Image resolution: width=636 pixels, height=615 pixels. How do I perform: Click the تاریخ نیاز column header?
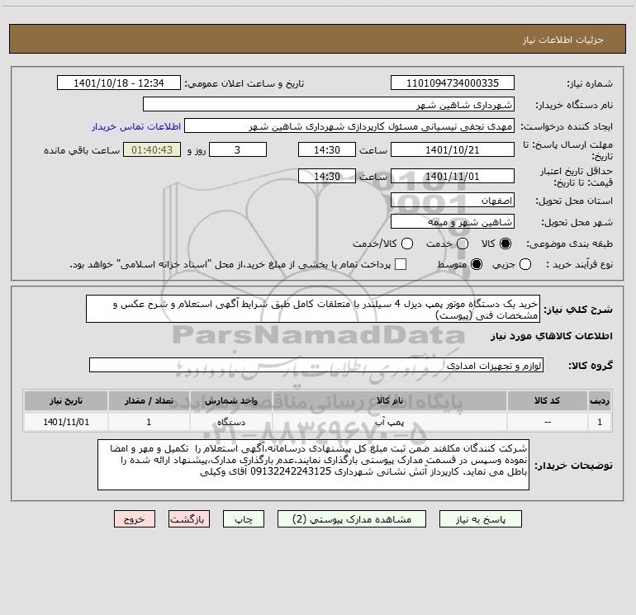click(x=66, y=400)
